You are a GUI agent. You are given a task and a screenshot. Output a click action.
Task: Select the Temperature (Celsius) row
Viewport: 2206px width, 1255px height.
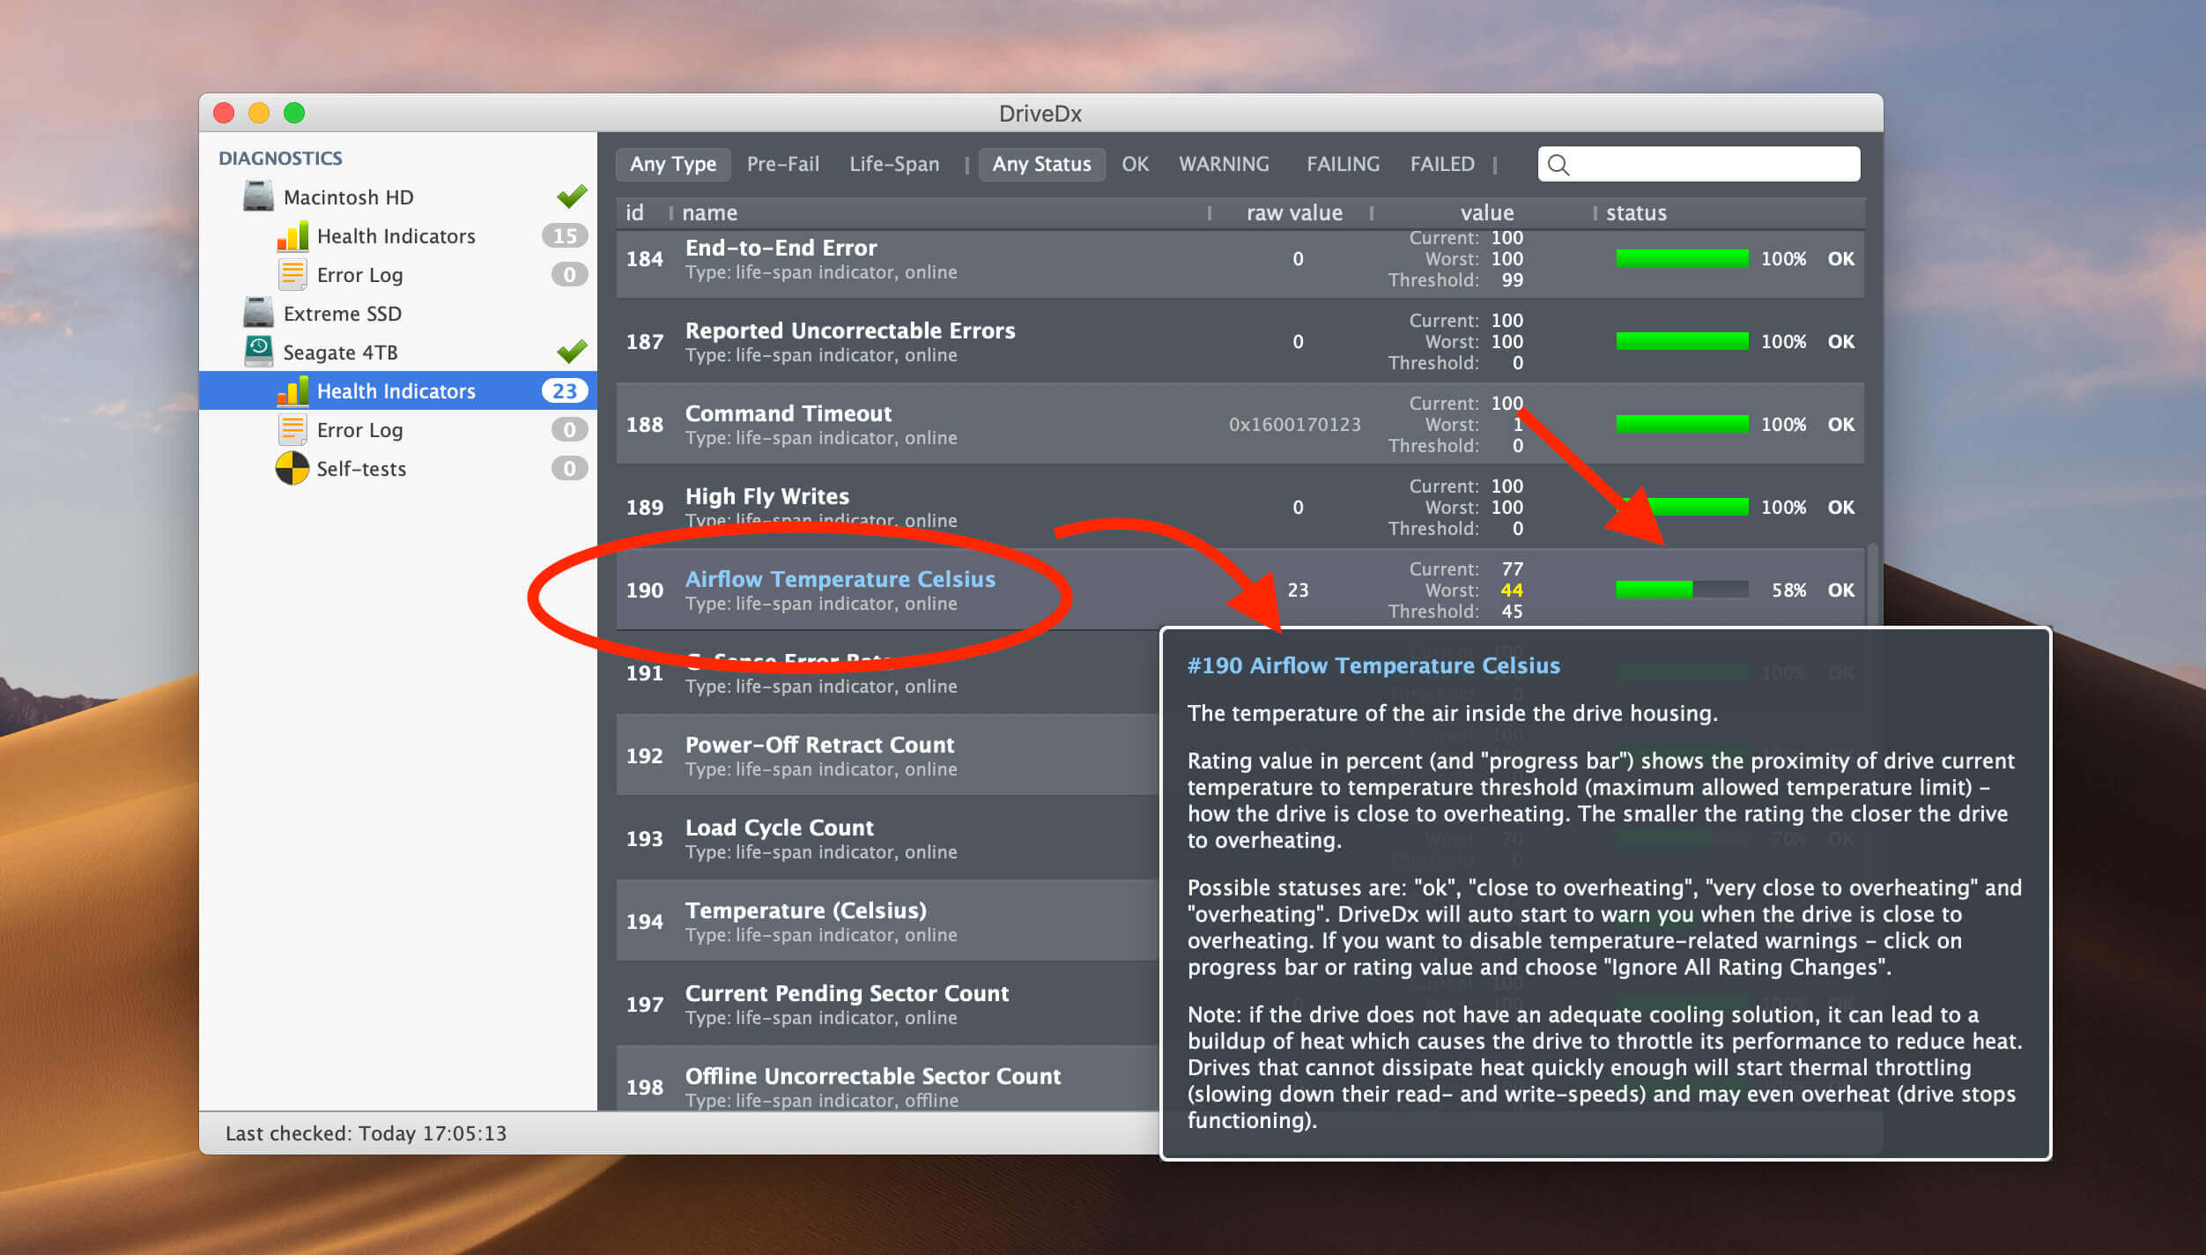[x=887, y=921]
